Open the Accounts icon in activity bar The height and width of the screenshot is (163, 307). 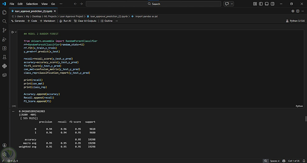coord(4,145)
